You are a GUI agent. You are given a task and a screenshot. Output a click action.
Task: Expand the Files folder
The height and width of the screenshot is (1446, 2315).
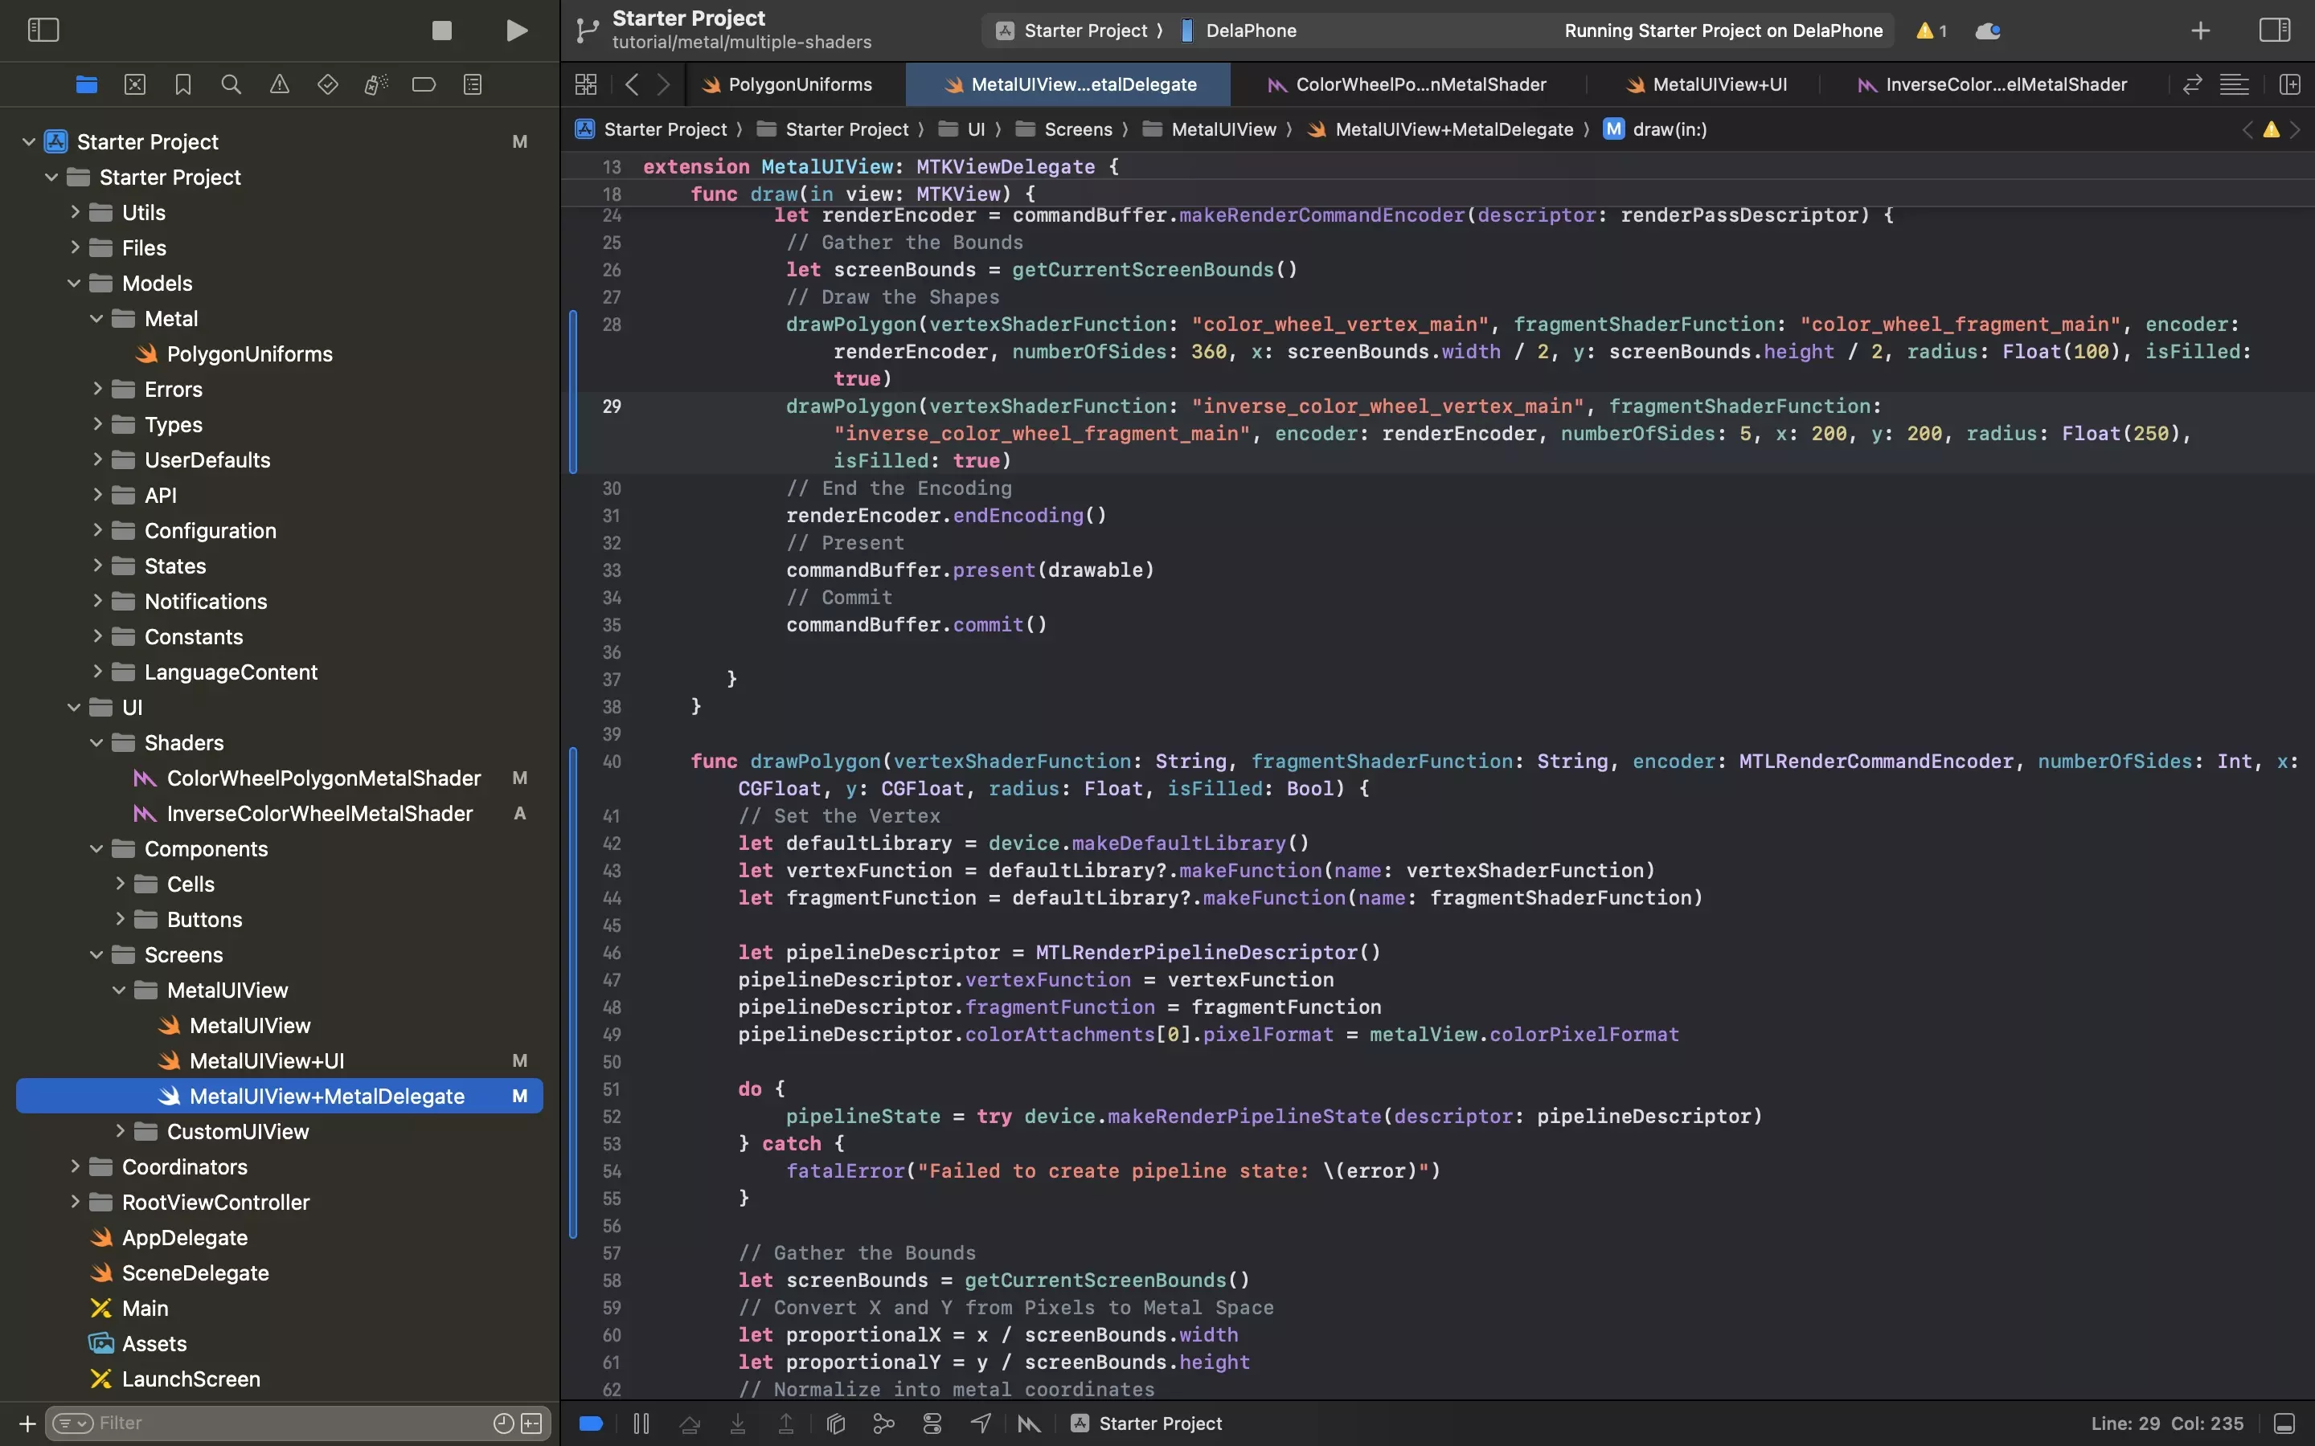pos(74,247)
